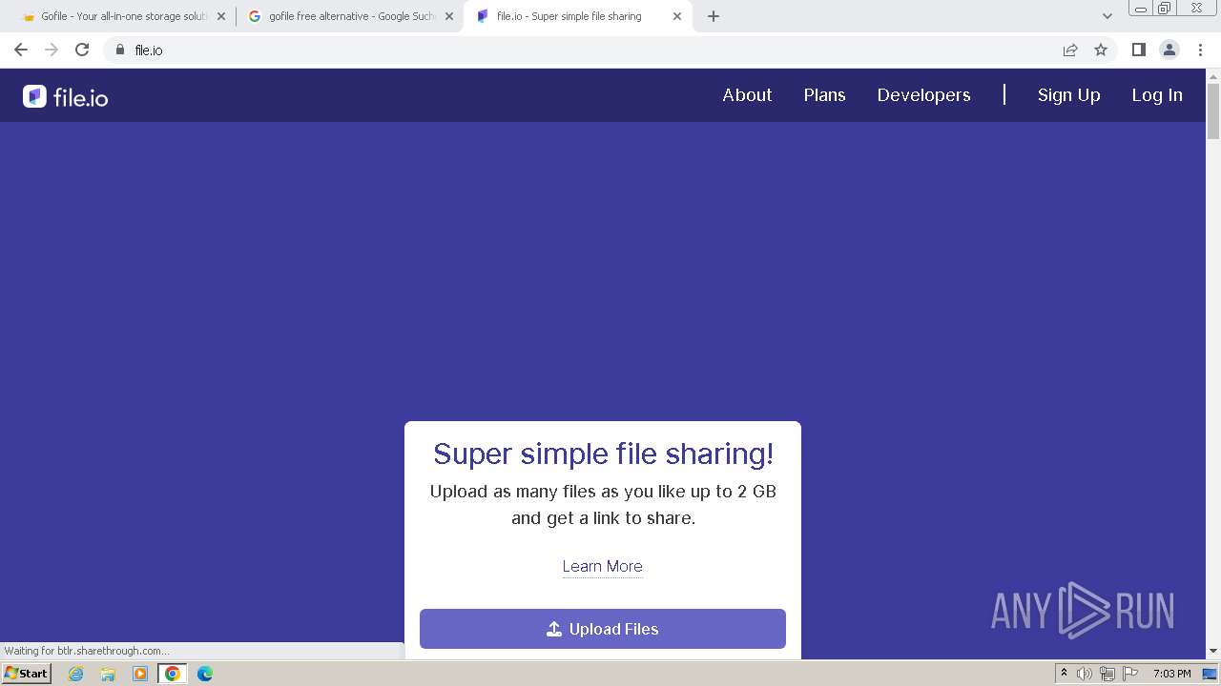Click the network tray icon
This screenshot has width=1221, height=686.
point(1107,674)
